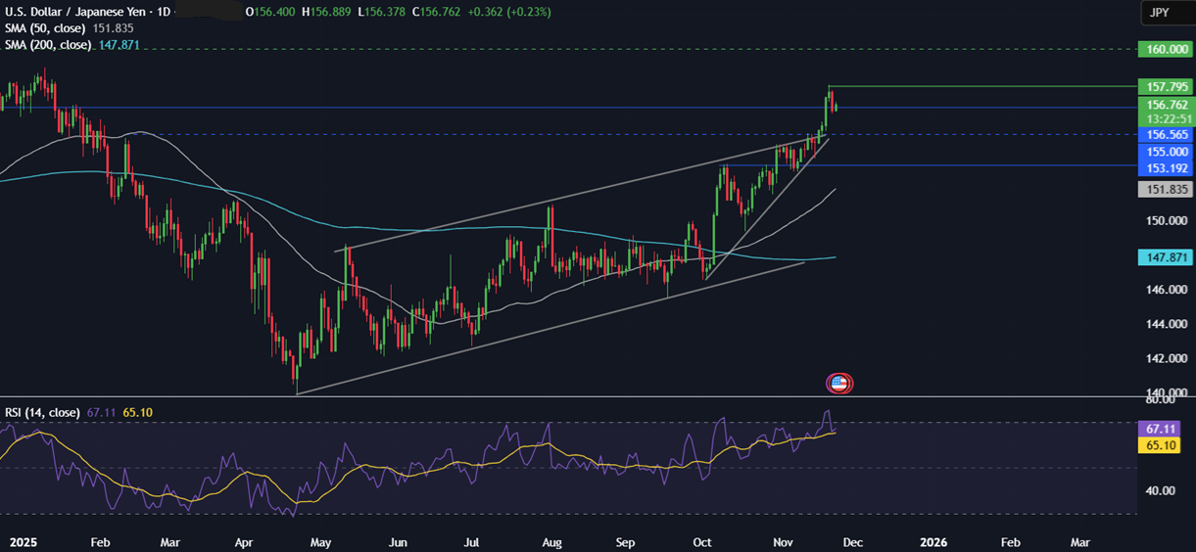
Task: Click the Jul label on time axis
Action: coord(471,542)
